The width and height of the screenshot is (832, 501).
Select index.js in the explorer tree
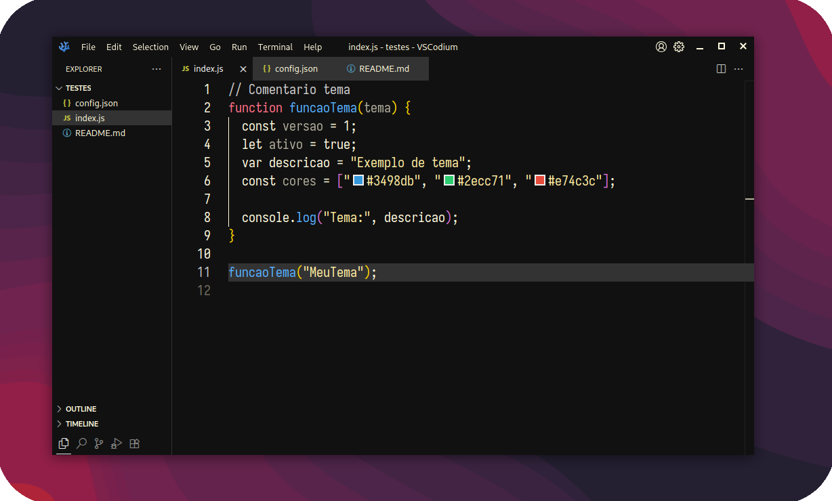112,118
